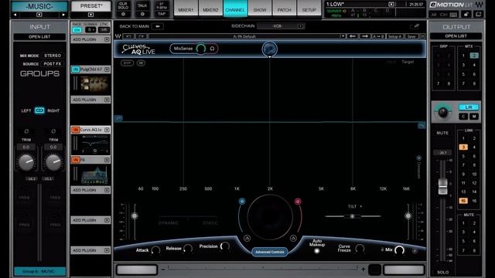
Task: Open the PuigChild plugin slot menu arrow
Action: (x=107, y=69)
